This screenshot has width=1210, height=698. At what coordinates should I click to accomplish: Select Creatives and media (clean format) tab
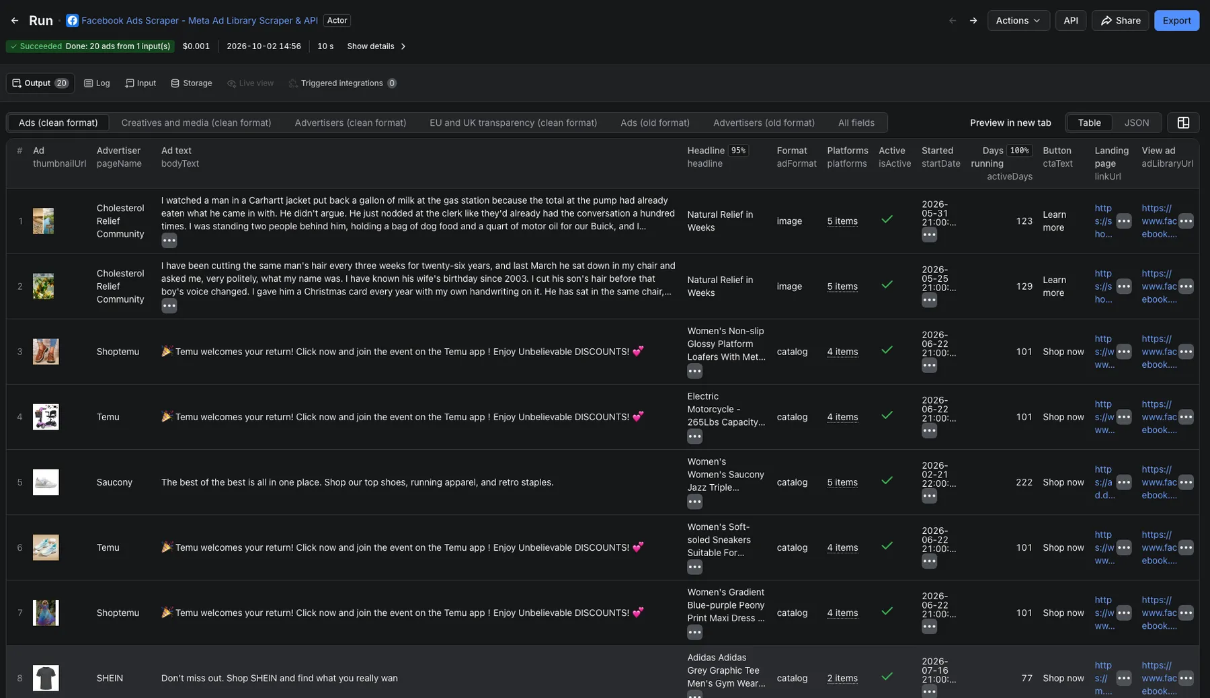pyautogui.click(x=196, y=122)
